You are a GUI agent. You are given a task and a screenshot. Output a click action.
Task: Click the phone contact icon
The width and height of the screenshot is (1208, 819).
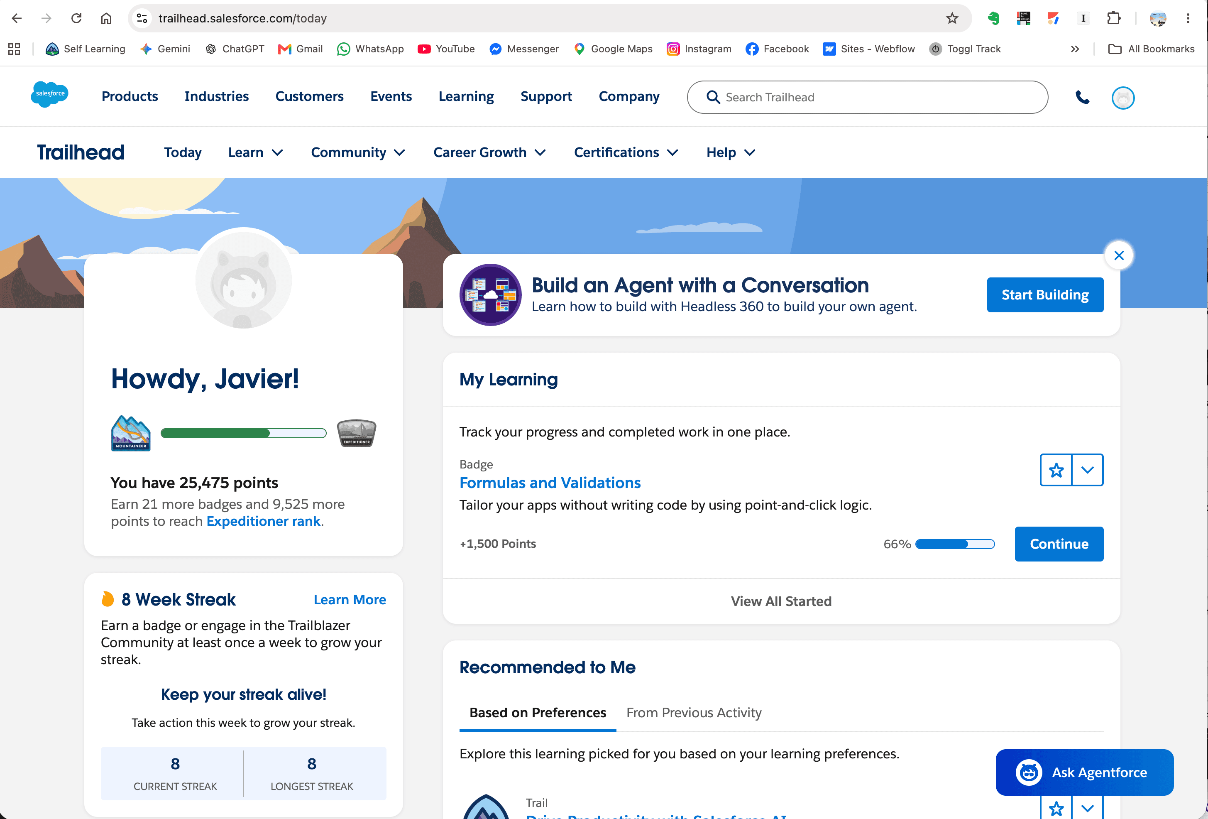(1082, 97)
